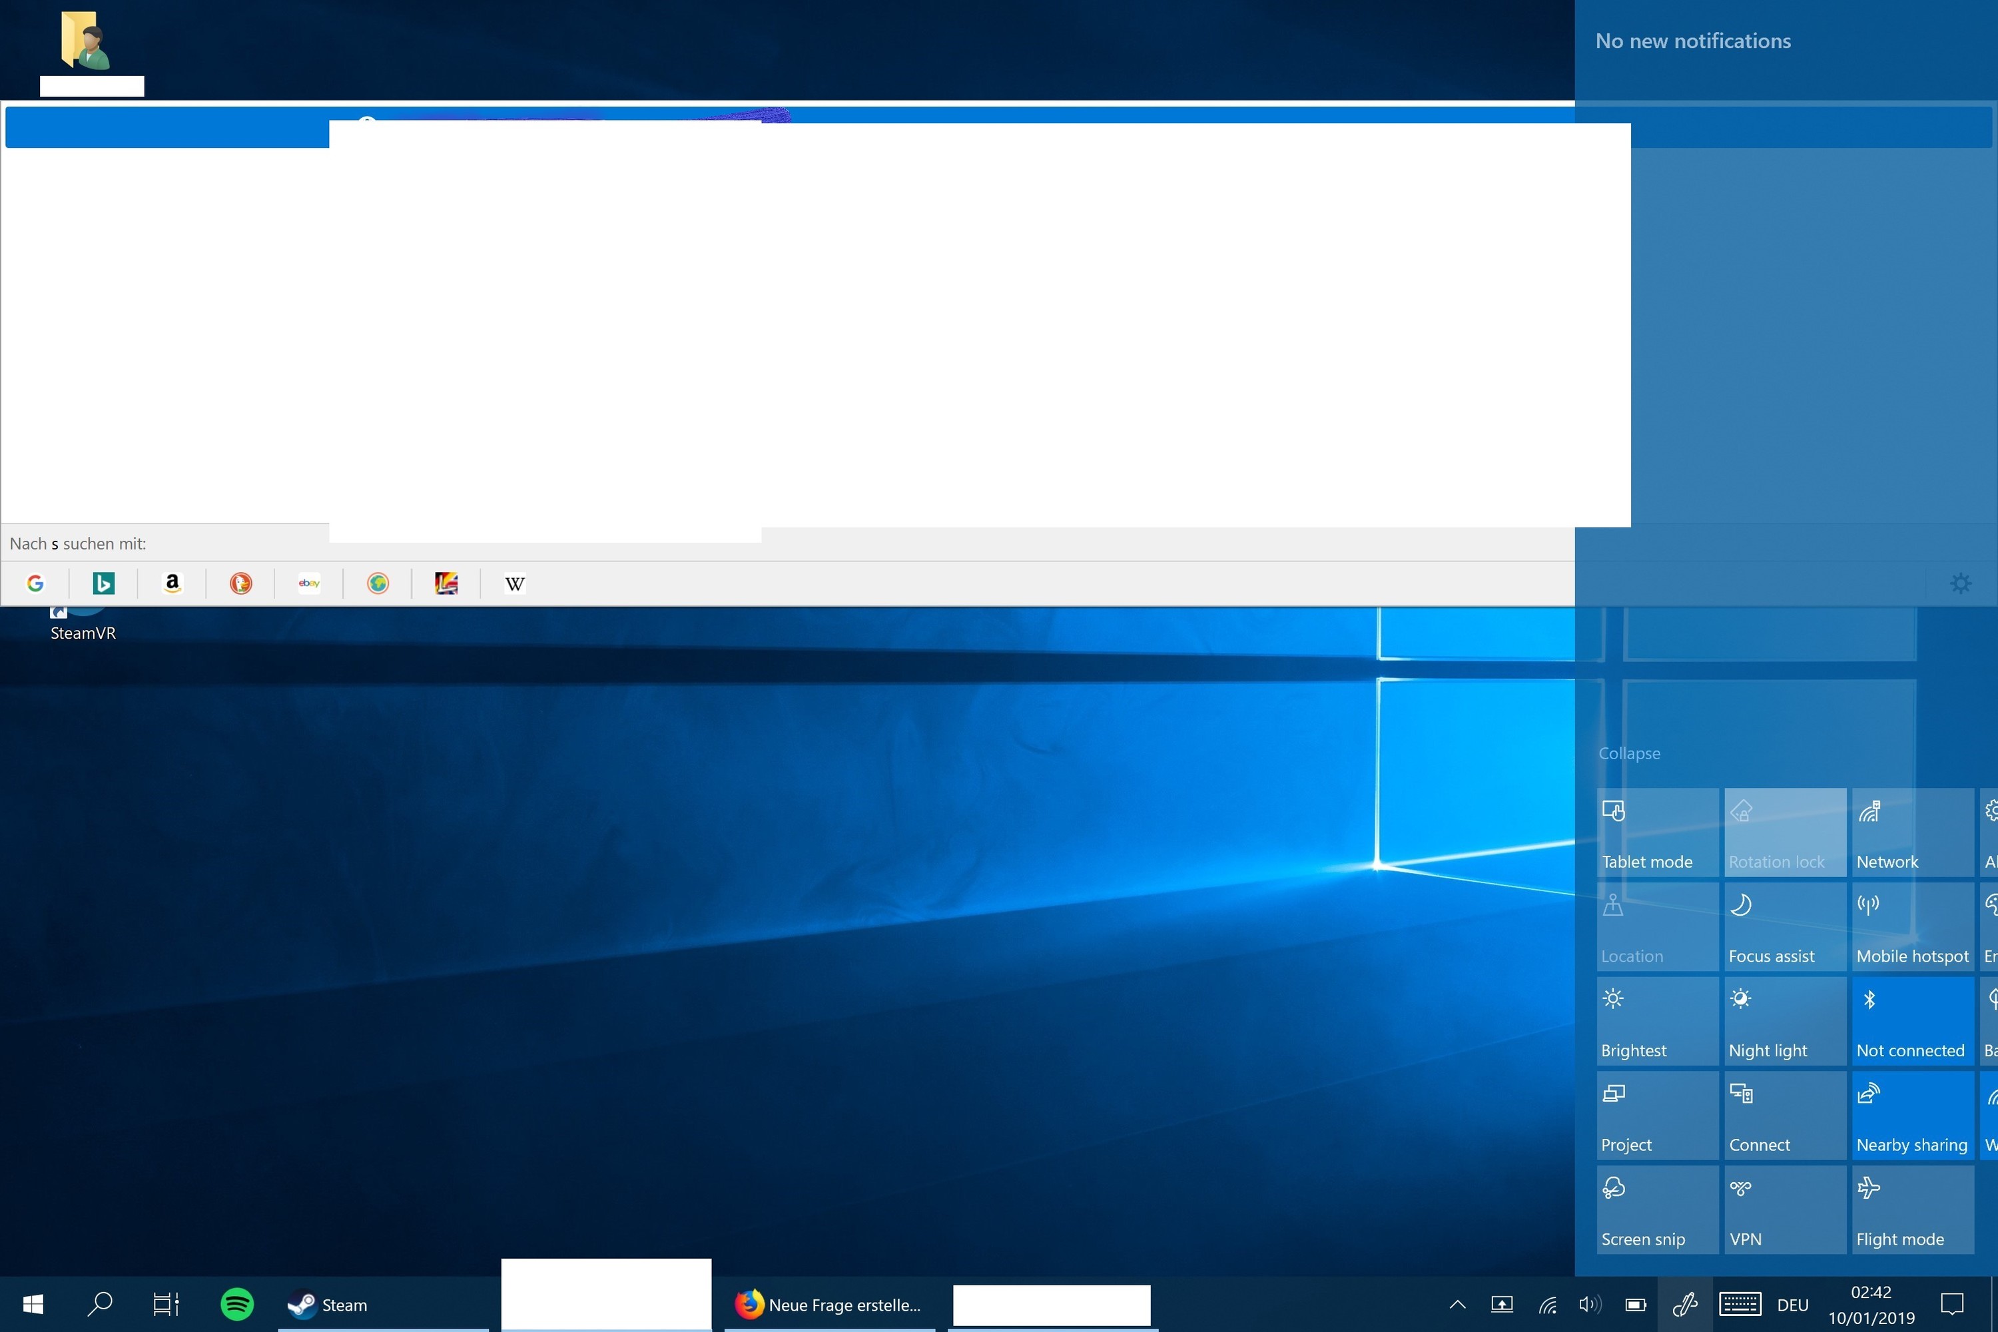This screenshot has height=1332, width=1998.
Task: Toggle the Rotation lock tile
Action: click(x=1785, y=832)
